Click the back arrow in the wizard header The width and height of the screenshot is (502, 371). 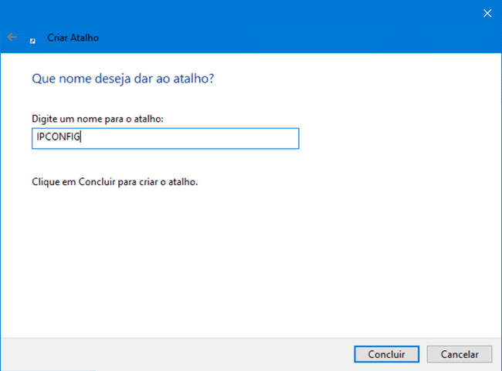tap(12, 37)
